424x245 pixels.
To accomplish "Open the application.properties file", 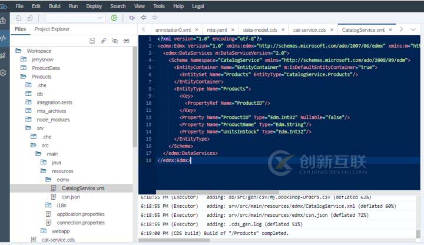I will click(x=81, y=214).
